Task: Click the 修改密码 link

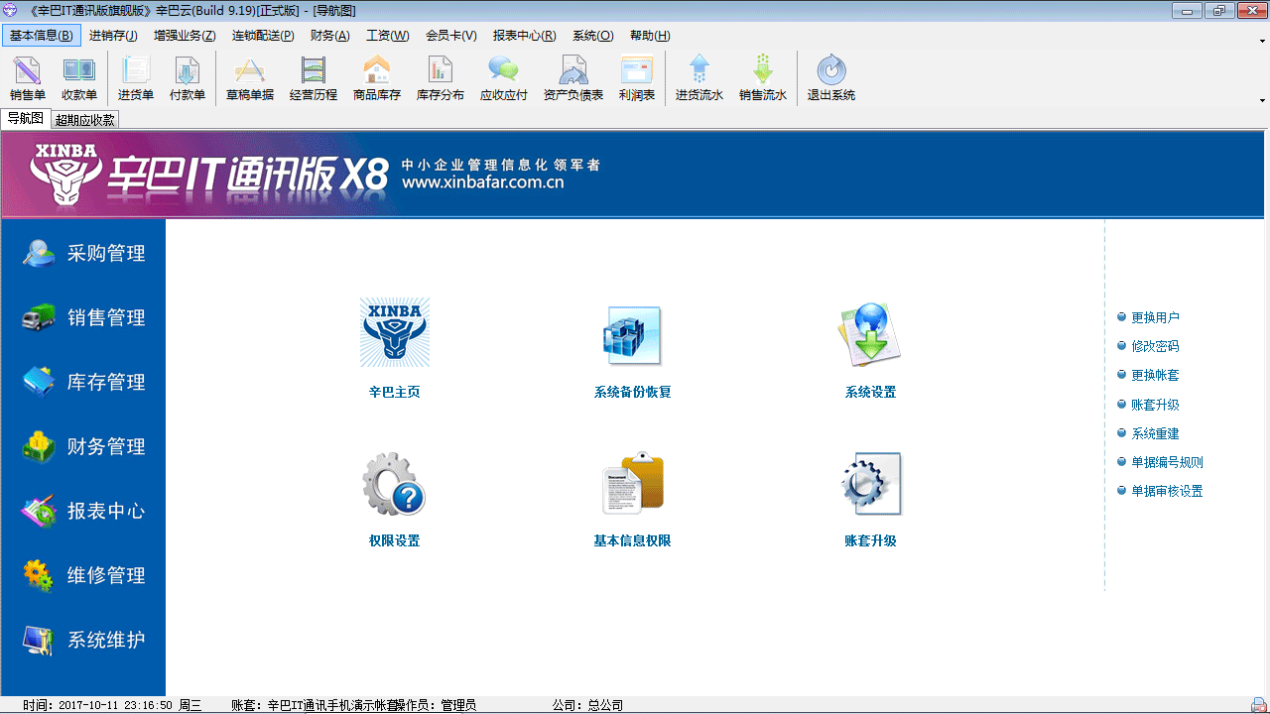Action: 1155,347
